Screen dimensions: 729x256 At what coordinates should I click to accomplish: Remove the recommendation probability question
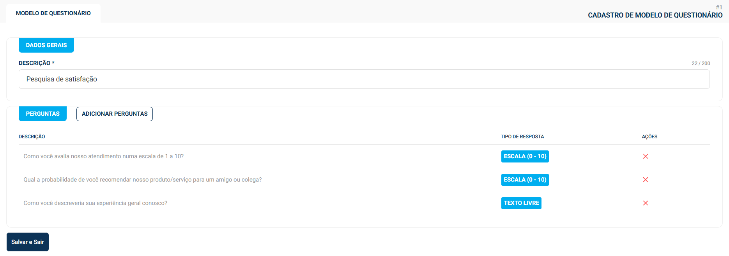pyautogui.click(x=646, y=180)
